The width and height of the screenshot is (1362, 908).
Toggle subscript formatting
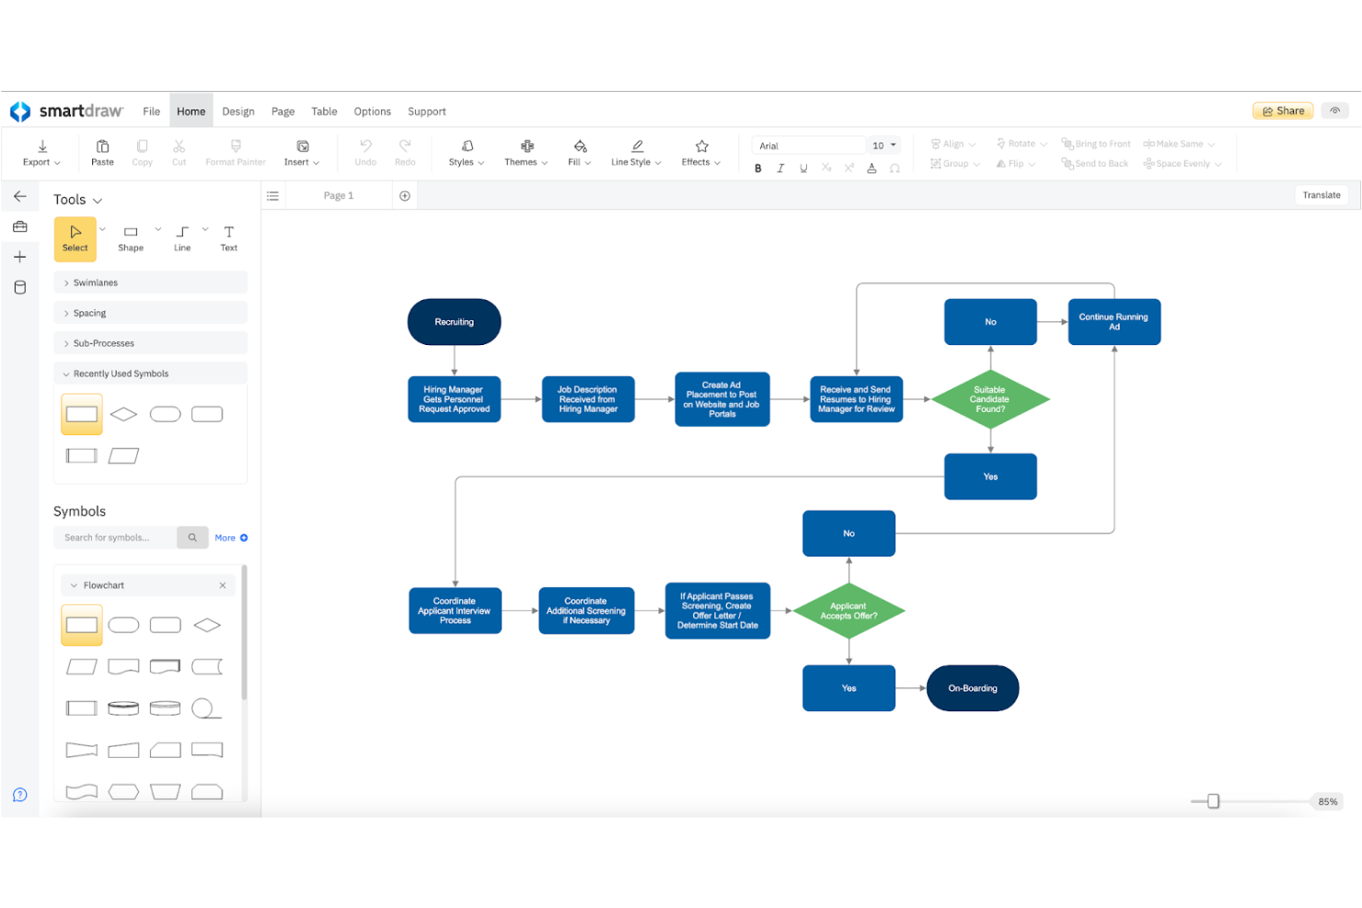click(826, 168)
